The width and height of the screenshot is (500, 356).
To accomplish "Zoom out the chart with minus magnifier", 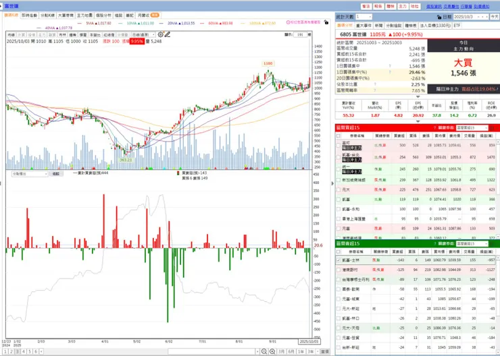I will pos(264,351).
